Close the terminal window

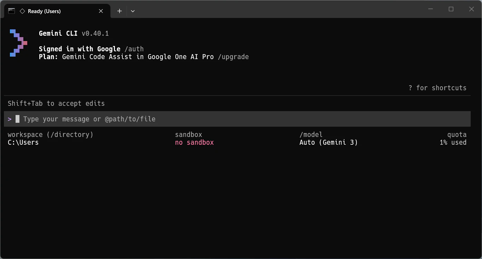471,9
